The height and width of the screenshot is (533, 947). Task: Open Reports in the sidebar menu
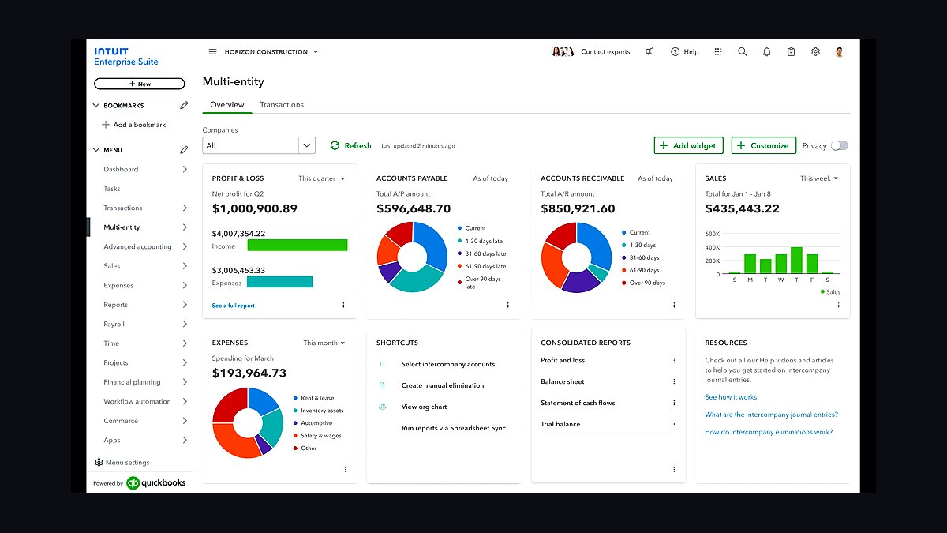point(115,305)
